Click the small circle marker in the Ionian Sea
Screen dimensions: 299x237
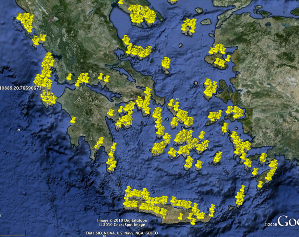(19, 130)
